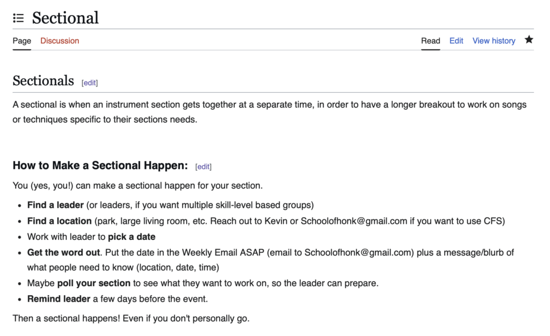Click the Sectional page title
The image size is (550, 336).
point(65,18)
